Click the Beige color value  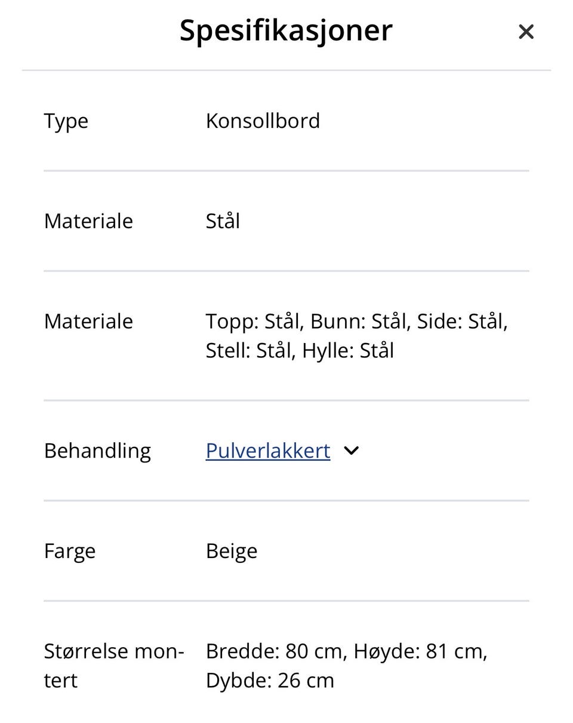point(232,551)
